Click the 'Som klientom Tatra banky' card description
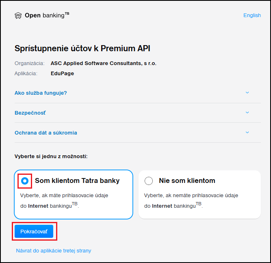This screenshot has height=263, width=271. 64,200
